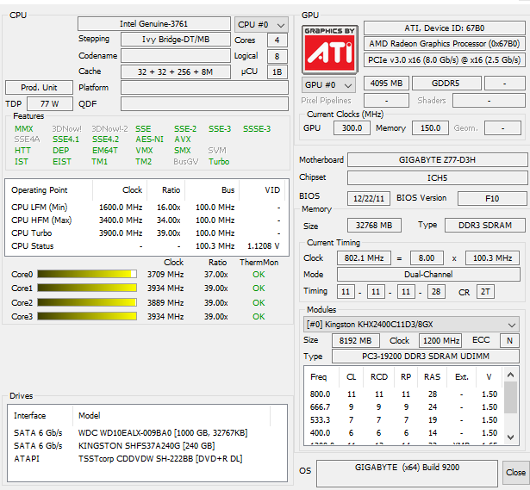Click the Prod. Unit button
The height and width of the screenshot is (490, 530).
click(x=39, y=88)
